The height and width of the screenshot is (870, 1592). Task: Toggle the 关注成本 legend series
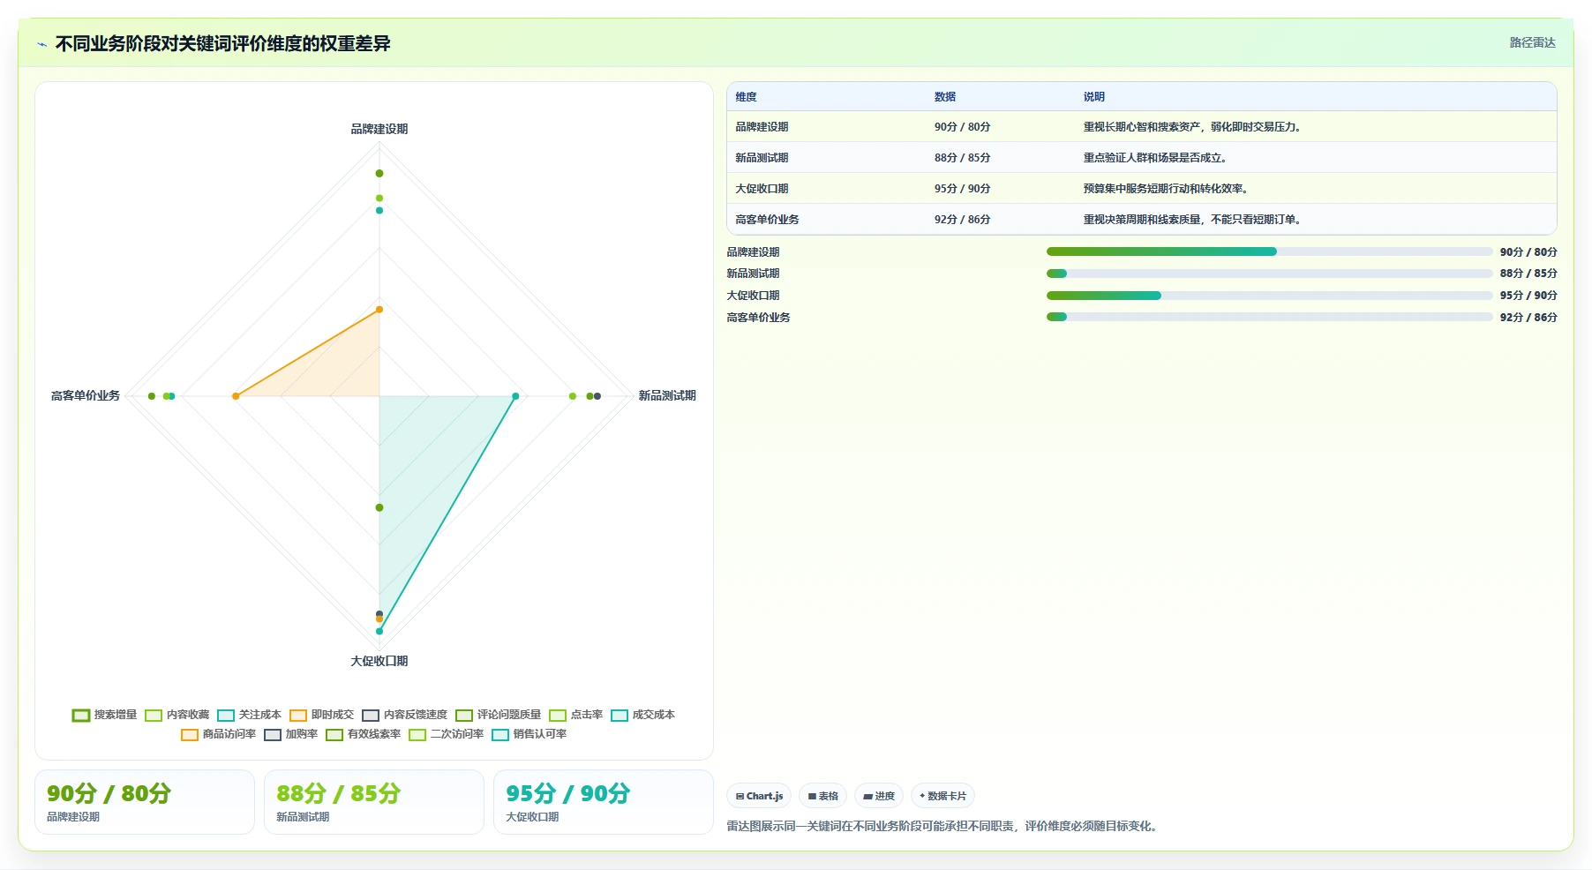tap(250, 715)
